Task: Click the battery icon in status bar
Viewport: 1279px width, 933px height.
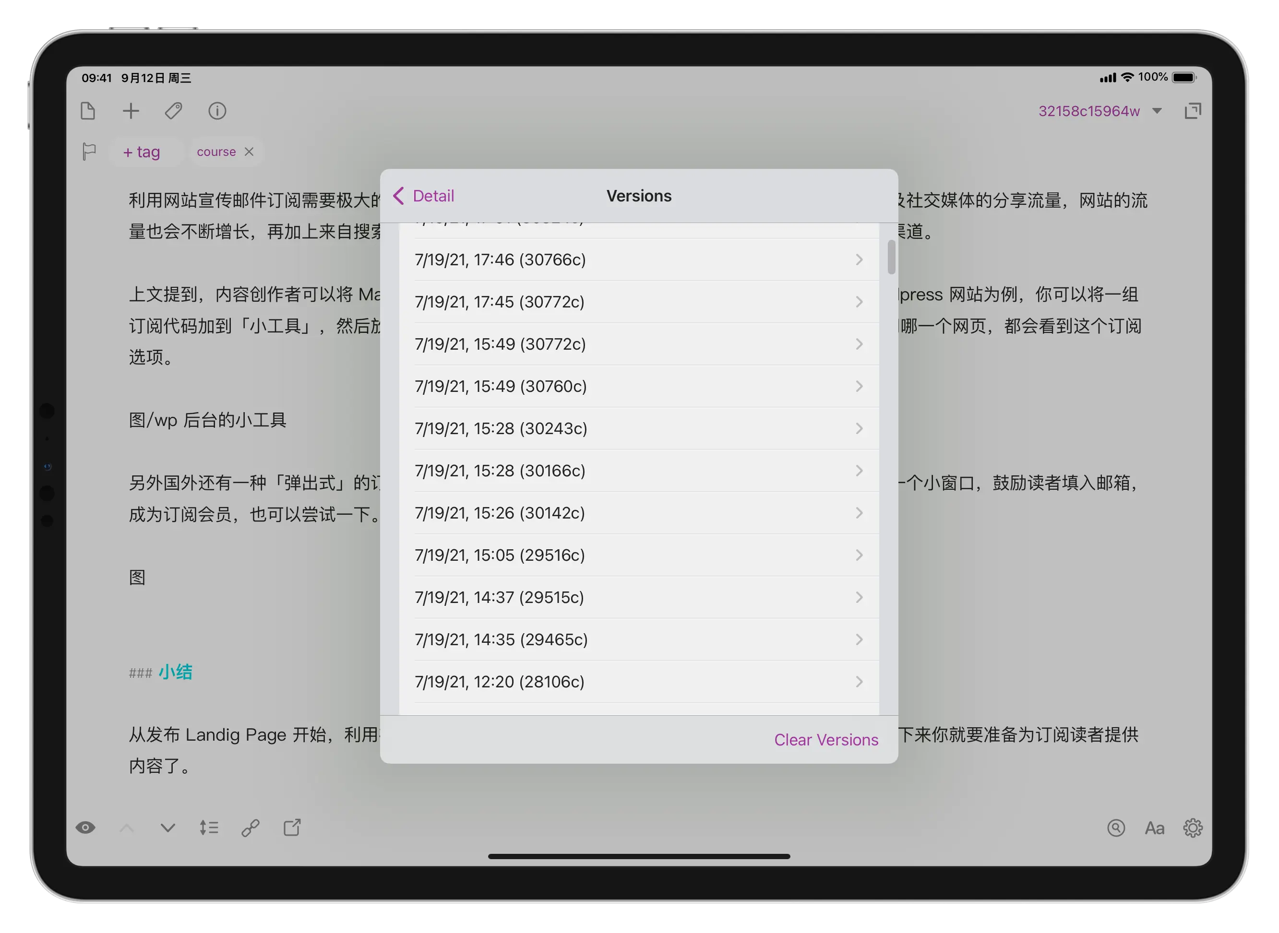Action: [1184, 77]
